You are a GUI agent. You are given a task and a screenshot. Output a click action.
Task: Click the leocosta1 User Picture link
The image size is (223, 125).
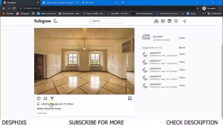pyautogui.click(x=146, y=36)
